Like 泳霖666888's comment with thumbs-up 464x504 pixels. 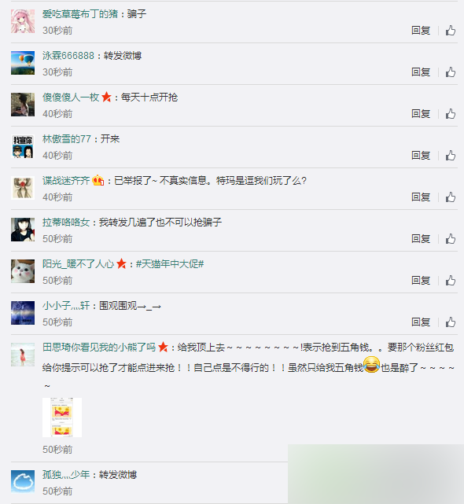(451, 72)
